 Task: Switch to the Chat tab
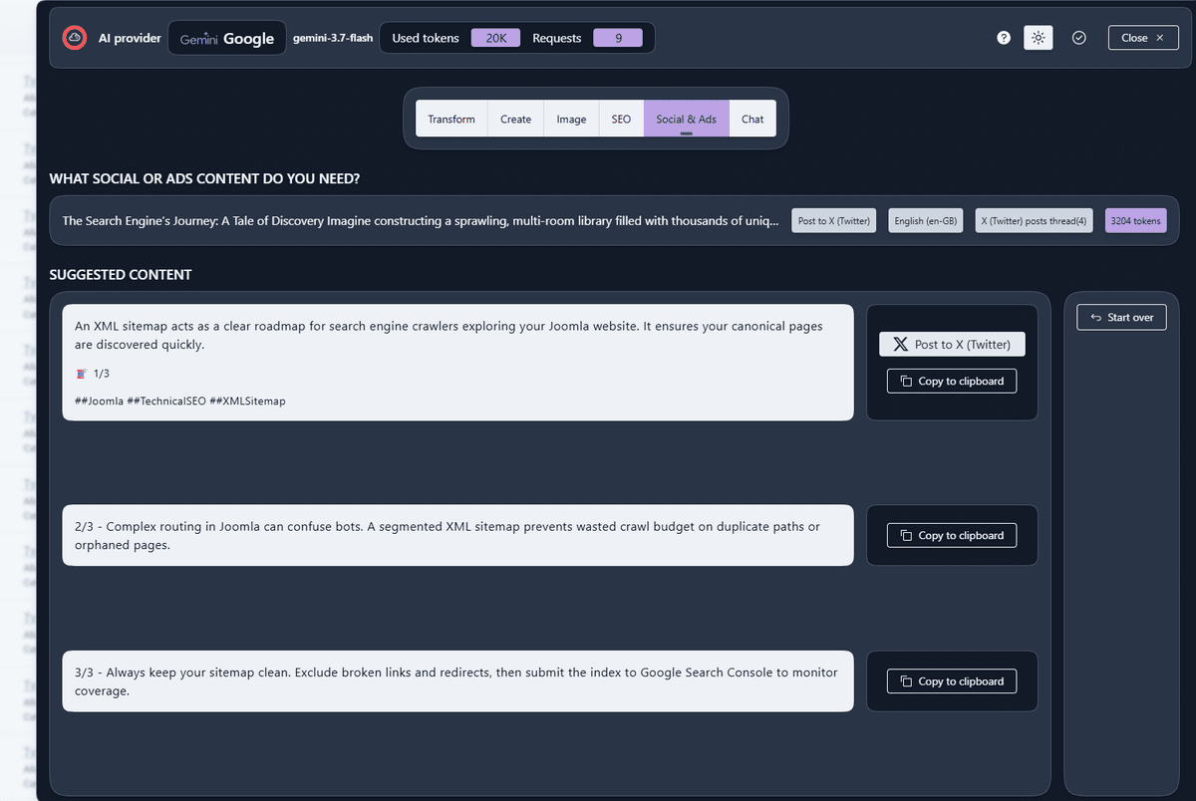(752, 119)
